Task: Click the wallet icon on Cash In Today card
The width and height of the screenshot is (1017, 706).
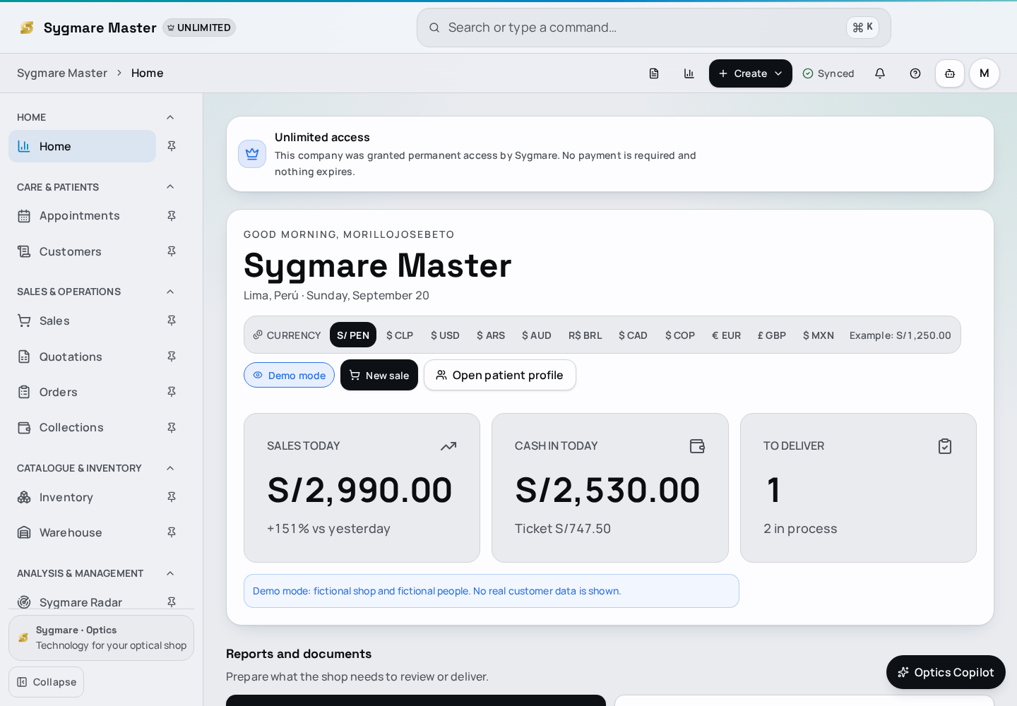Action: click(697, 446)
